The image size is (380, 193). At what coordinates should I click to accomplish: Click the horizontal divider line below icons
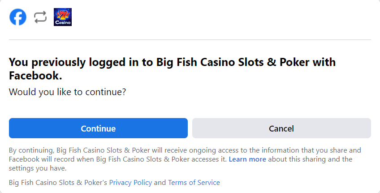coord(190,39)
